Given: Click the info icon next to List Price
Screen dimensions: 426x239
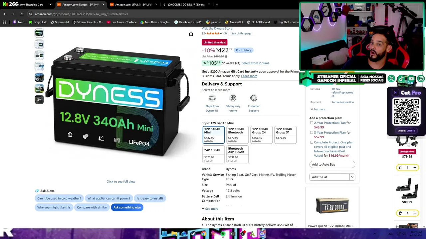Looking at the screenshot, I should pyautogui.click(x=226, y=56).
